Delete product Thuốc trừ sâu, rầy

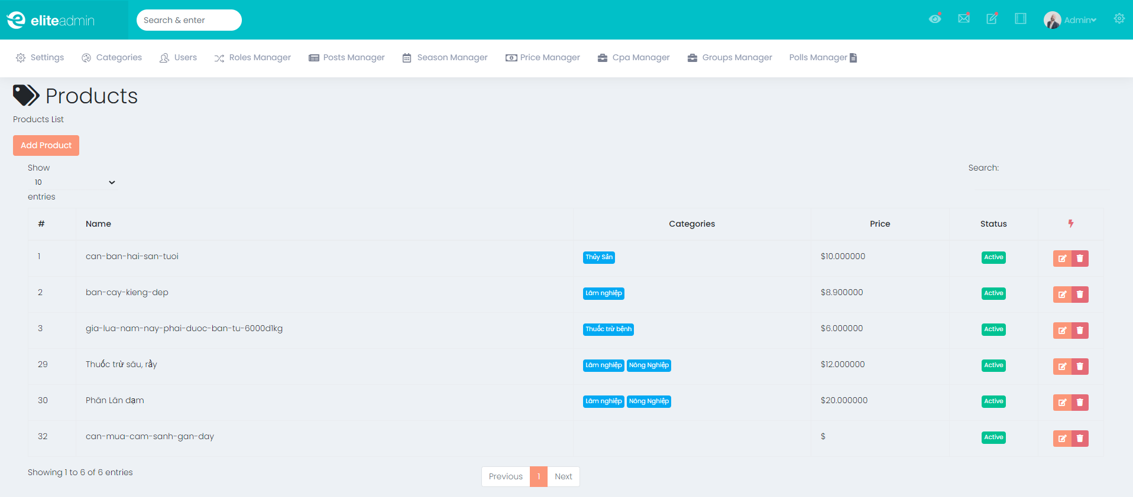pos(1080,367)
